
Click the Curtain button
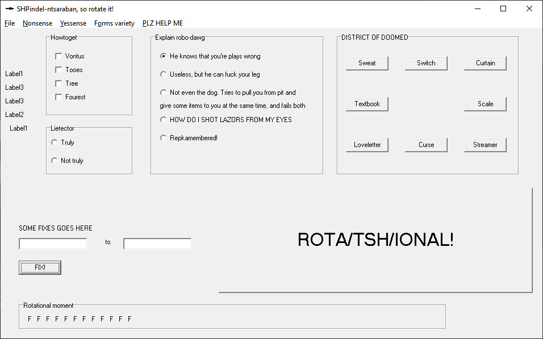[x=485, y=63]
